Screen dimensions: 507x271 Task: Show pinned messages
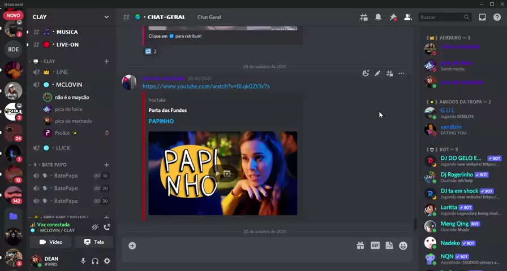point(393,18)
